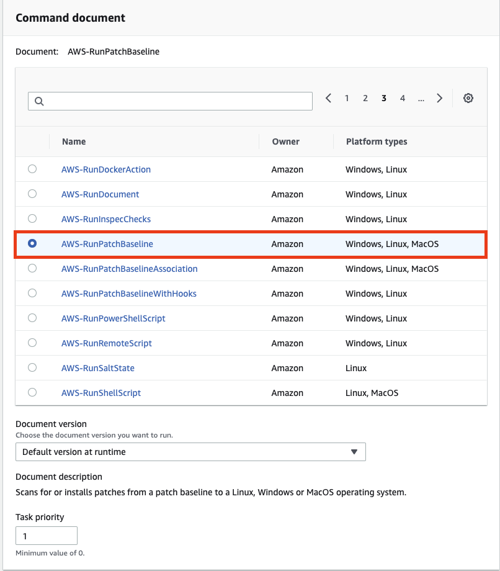Select AWS-RunShellScript radio button

coord(32,392)
